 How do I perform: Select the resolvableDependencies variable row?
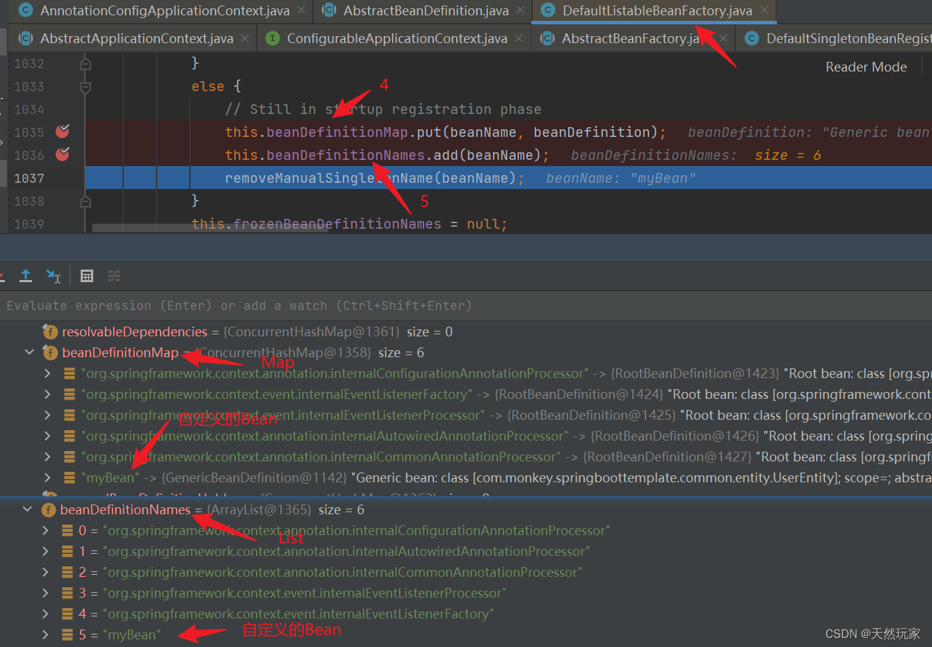(x=466, y=331)
